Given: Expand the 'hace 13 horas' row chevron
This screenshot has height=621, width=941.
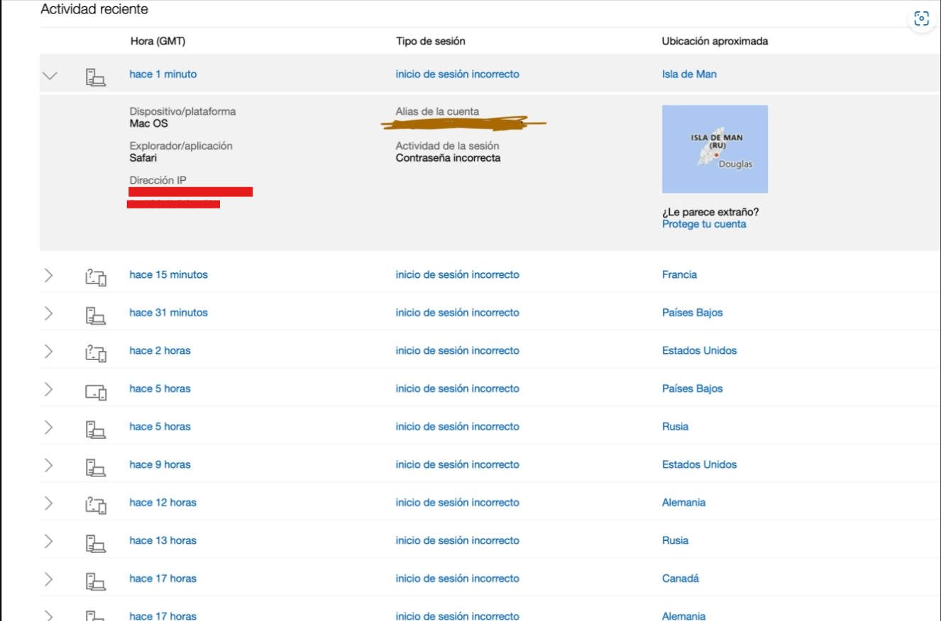Looking at the screenshot, I should coord(48,541).
